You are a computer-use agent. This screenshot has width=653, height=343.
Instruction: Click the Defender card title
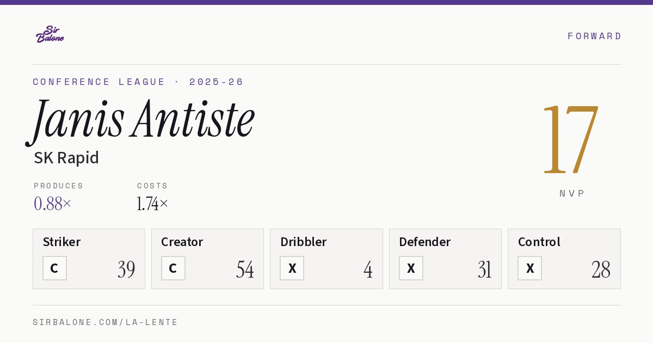[425, 242]
